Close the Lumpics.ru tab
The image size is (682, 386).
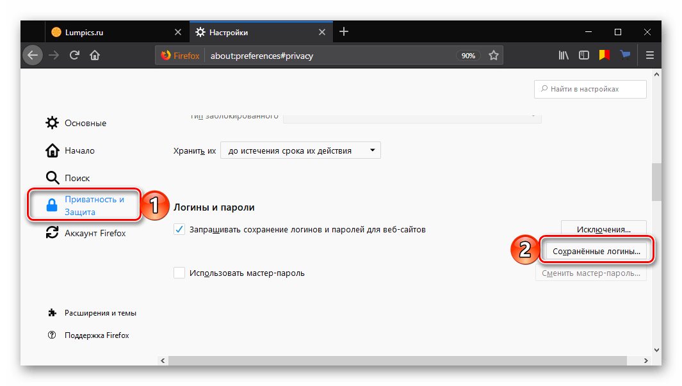coord(178,32)
